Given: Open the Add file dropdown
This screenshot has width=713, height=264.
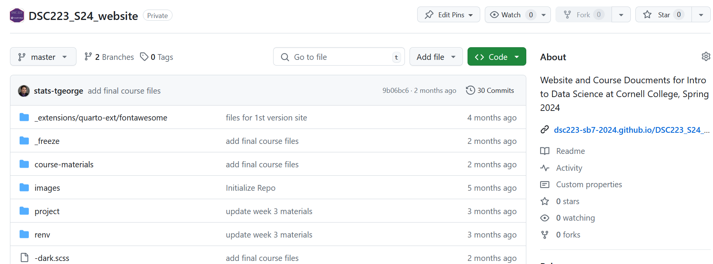Looking at the screenshot, I should (x=436, y=57).
